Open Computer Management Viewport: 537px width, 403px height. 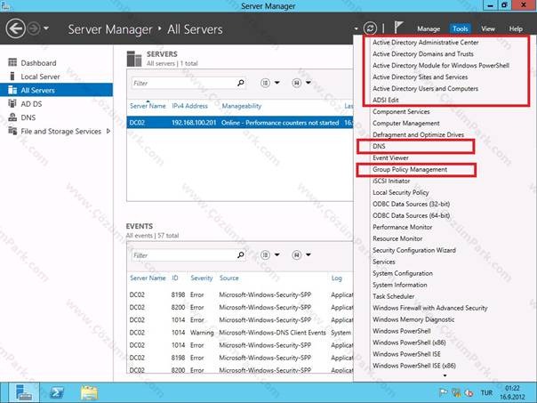tap(405, 124)
